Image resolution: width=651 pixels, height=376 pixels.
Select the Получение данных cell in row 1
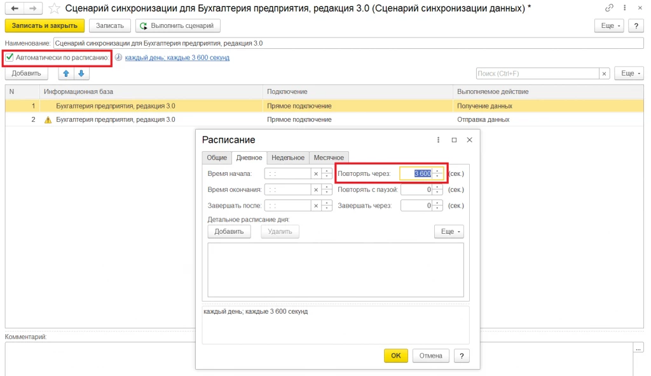pos(548,106)
